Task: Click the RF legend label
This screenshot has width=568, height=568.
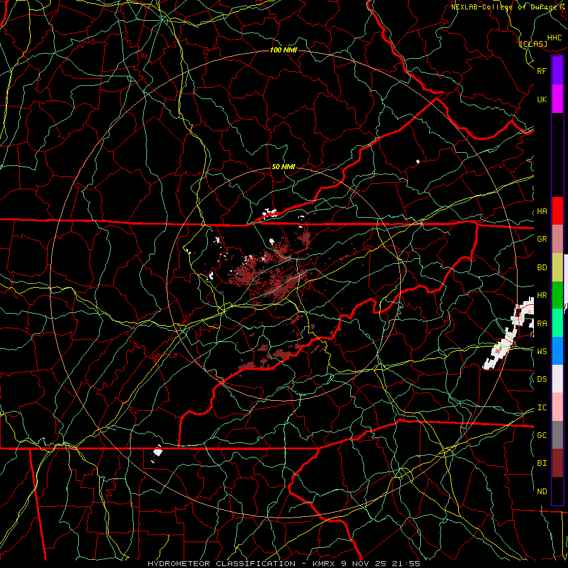Action: pos(541,71)
